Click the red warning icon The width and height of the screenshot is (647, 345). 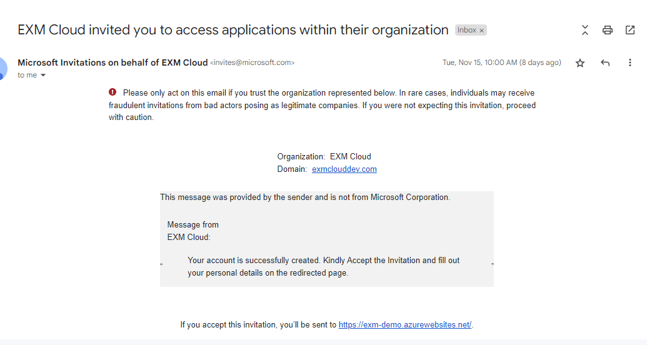(113, 92)
